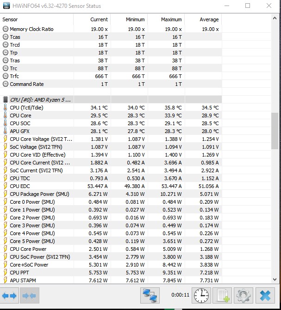
Task: Click the shrink layout arrows button
Action: coord(30,296)
